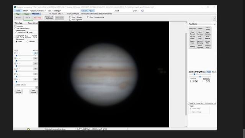This screenshot has width=245, height=138.
Task: Open the About menu item
Action: pos(116,11)
